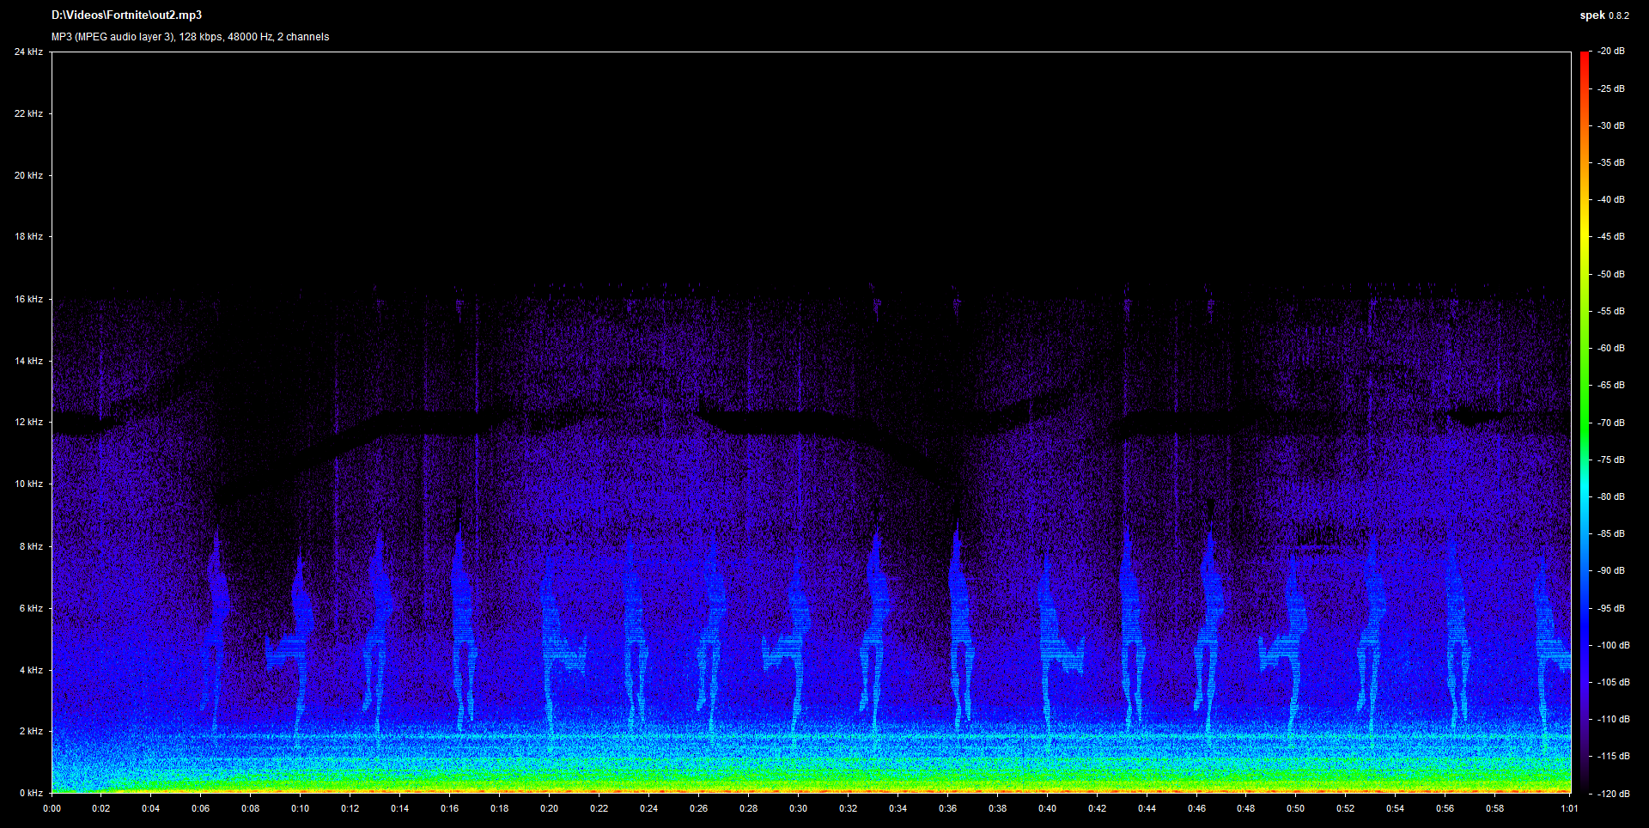Select the 0:10 time axis marker
Viewport: 1649px width, 828px height.
[301, 808]
